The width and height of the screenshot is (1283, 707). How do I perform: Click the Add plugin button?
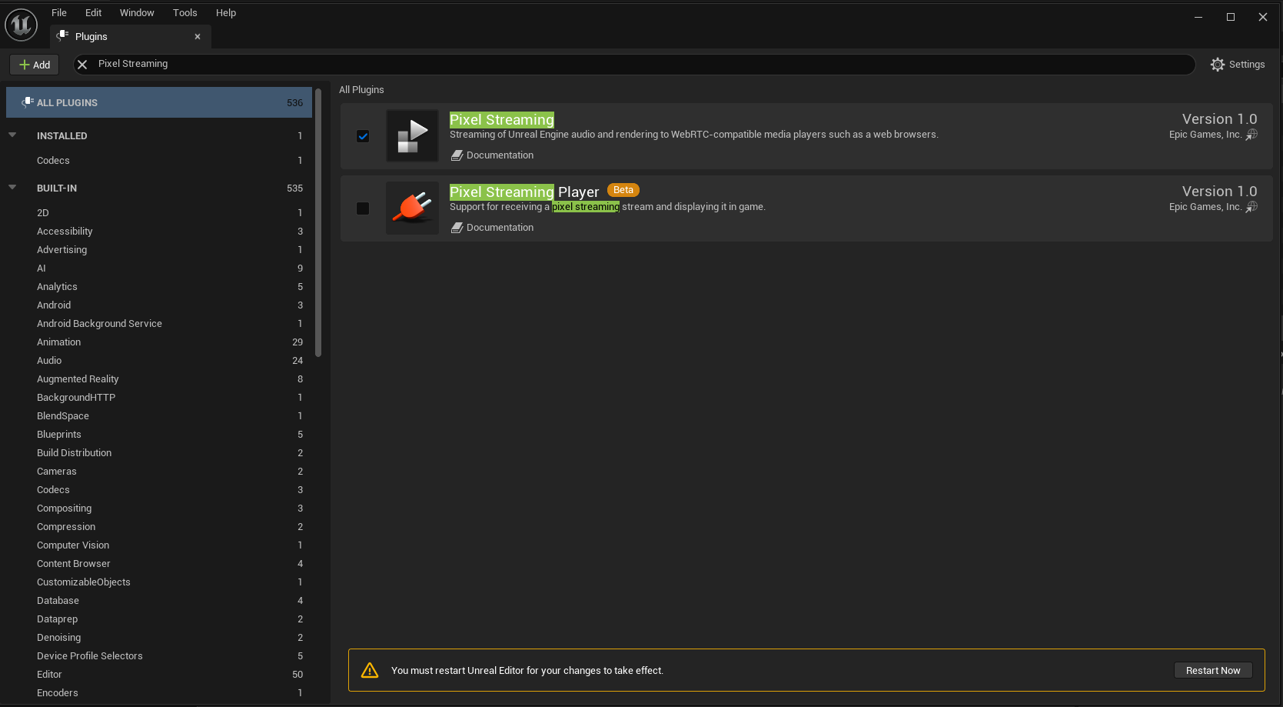[x=35, y=65]
